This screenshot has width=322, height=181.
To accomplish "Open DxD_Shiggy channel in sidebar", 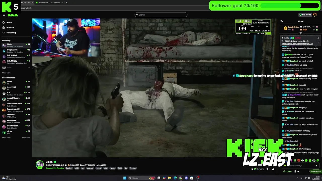I will 16,62.
